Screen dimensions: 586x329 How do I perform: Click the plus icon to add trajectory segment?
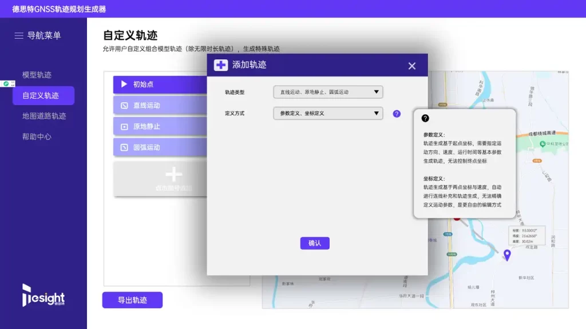173,175
